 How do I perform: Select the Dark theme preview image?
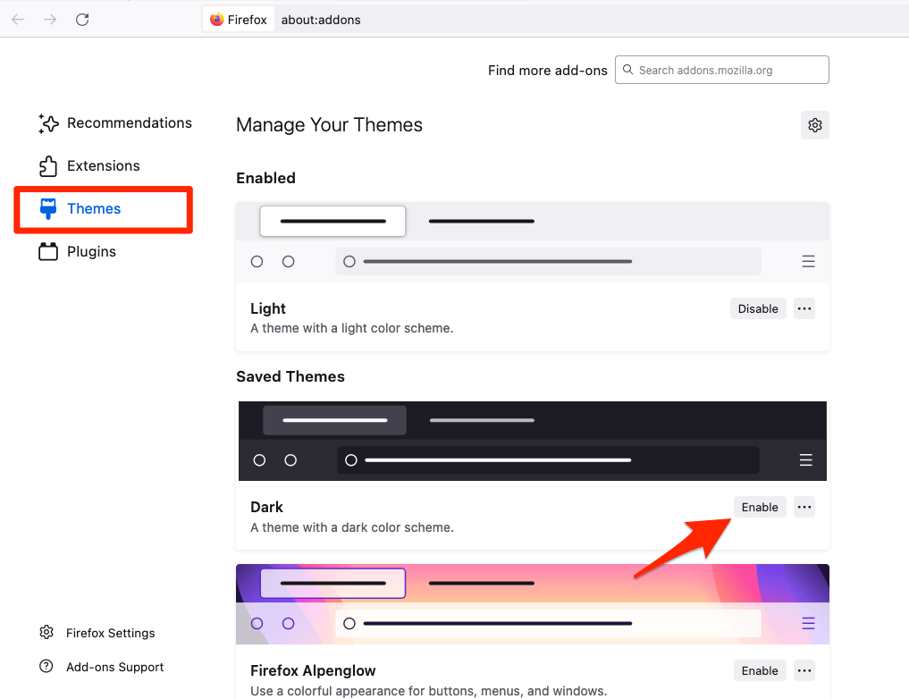click(532, 442)
